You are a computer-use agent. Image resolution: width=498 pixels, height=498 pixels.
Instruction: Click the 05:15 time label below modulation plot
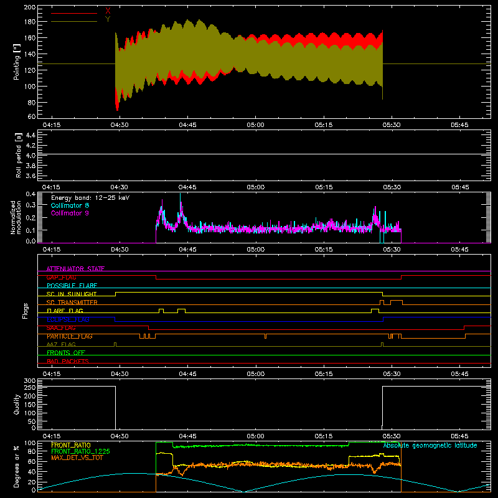(324, 250)
